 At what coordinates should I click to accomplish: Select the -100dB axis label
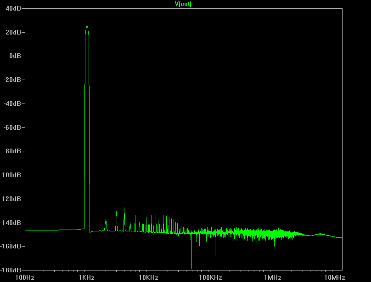click(11, 175)
